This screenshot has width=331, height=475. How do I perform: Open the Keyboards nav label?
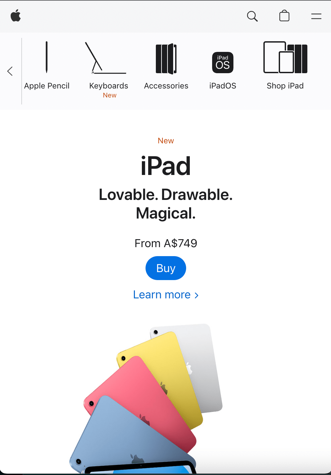coord(109,86)
